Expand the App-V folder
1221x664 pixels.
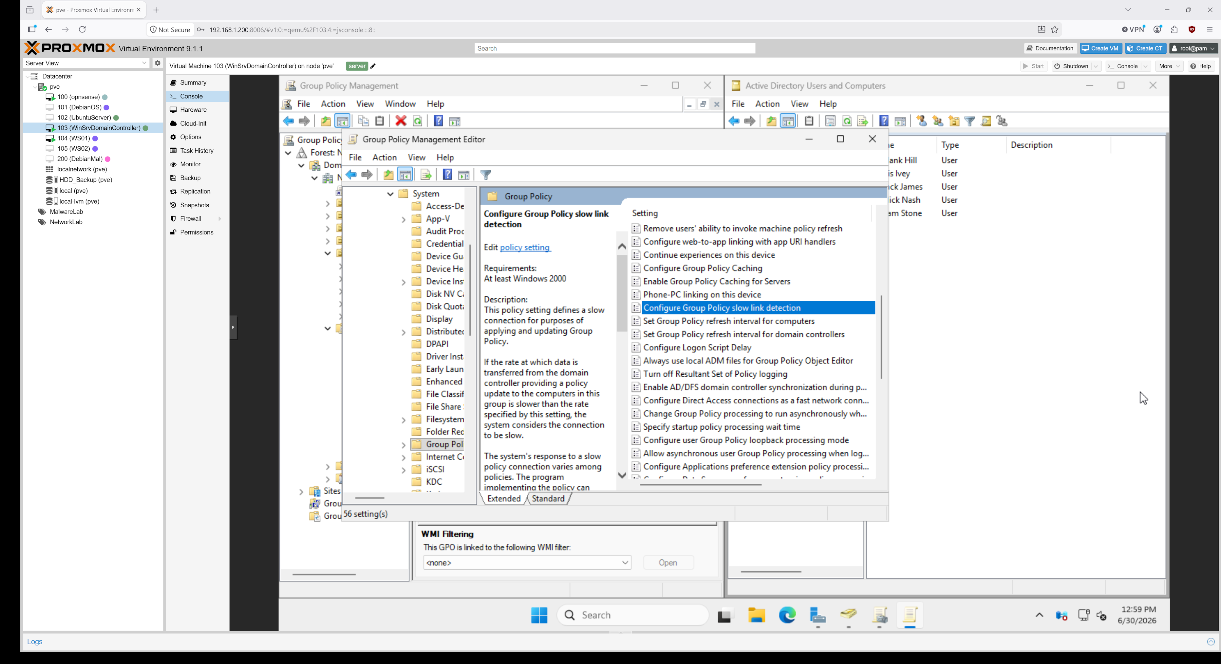[404, 219]
